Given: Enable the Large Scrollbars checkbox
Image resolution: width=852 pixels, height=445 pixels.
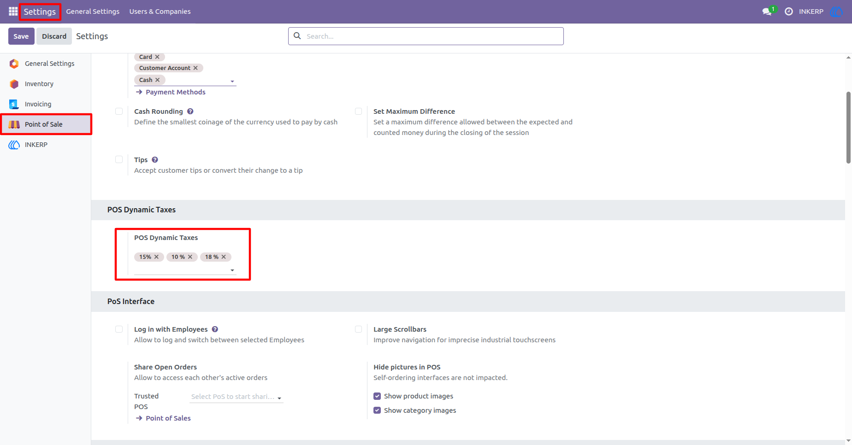Looking at the screenshot, I should (x=358, y=329).
